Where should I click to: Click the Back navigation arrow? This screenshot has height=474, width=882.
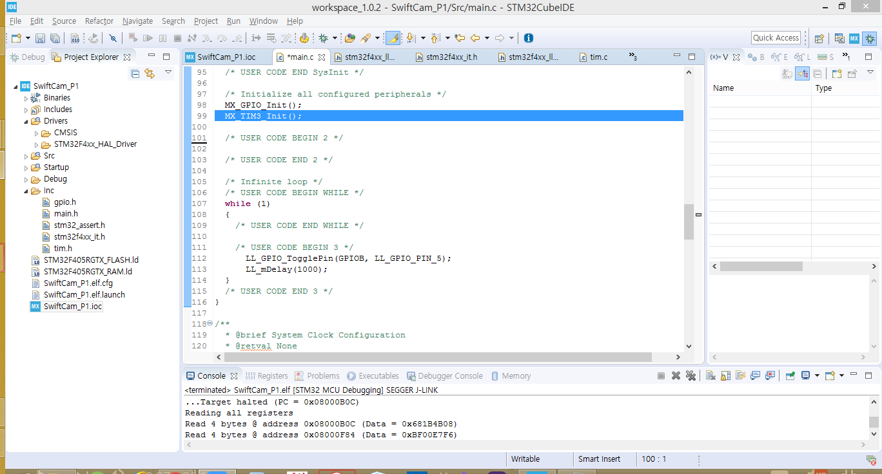[x=475, y=39]
